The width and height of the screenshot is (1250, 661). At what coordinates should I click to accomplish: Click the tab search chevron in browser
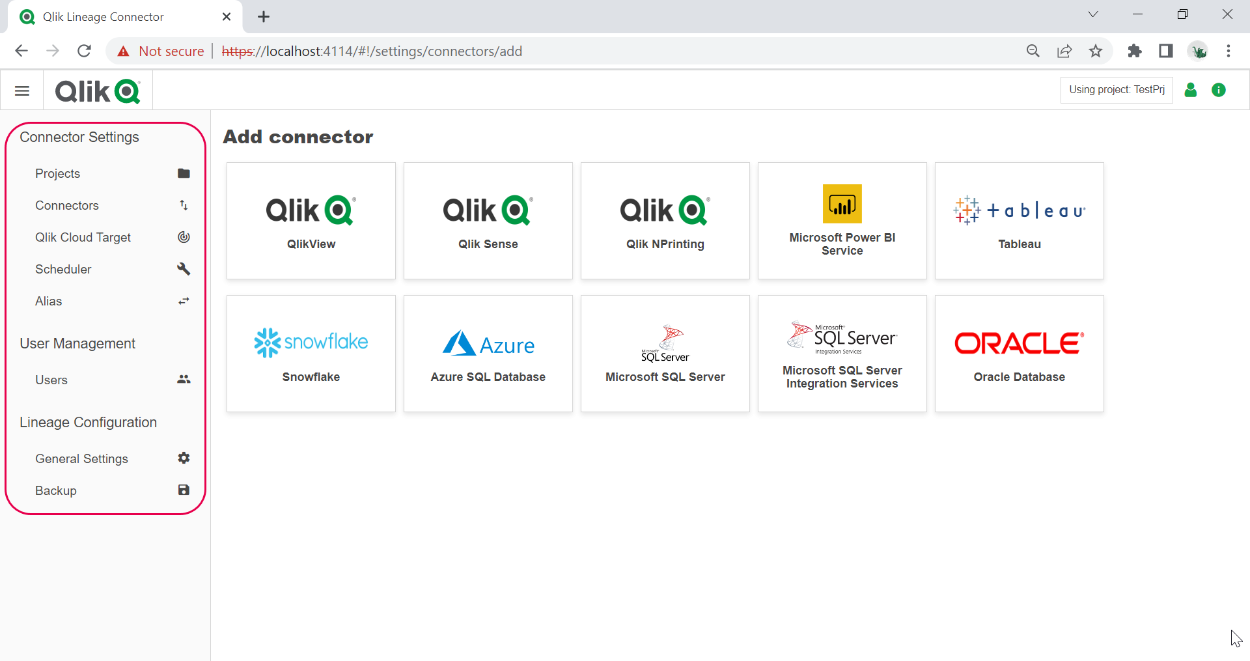point(1093,14)
